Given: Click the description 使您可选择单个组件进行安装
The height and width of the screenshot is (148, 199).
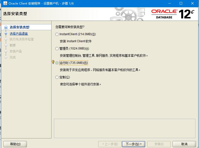Looking at the screenshot, I should [x=80, y=84].
